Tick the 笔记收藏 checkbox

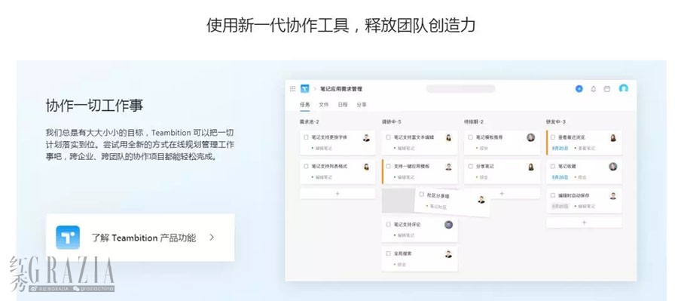coord(553,166)
